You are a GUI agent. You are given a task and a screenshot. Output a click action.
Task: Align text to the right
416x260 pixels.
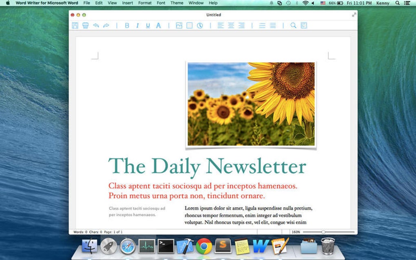[241, 25]
